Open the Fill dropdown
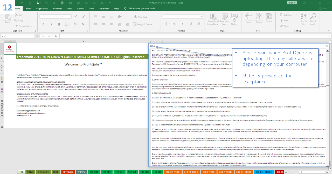 pyautogui.click(x=284, y=21)
